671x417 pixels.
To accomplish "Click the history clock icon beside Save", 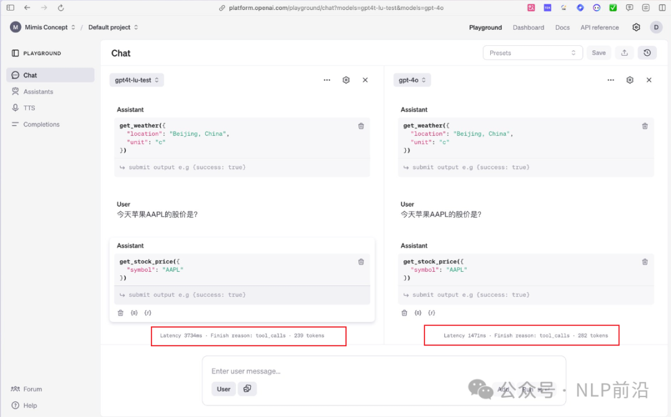I will click(x=647, y=53).
